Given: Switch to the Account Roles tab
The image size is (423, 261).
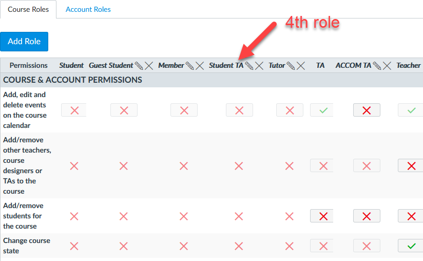Looking at the screenshot, I should [x=88, y=9].
